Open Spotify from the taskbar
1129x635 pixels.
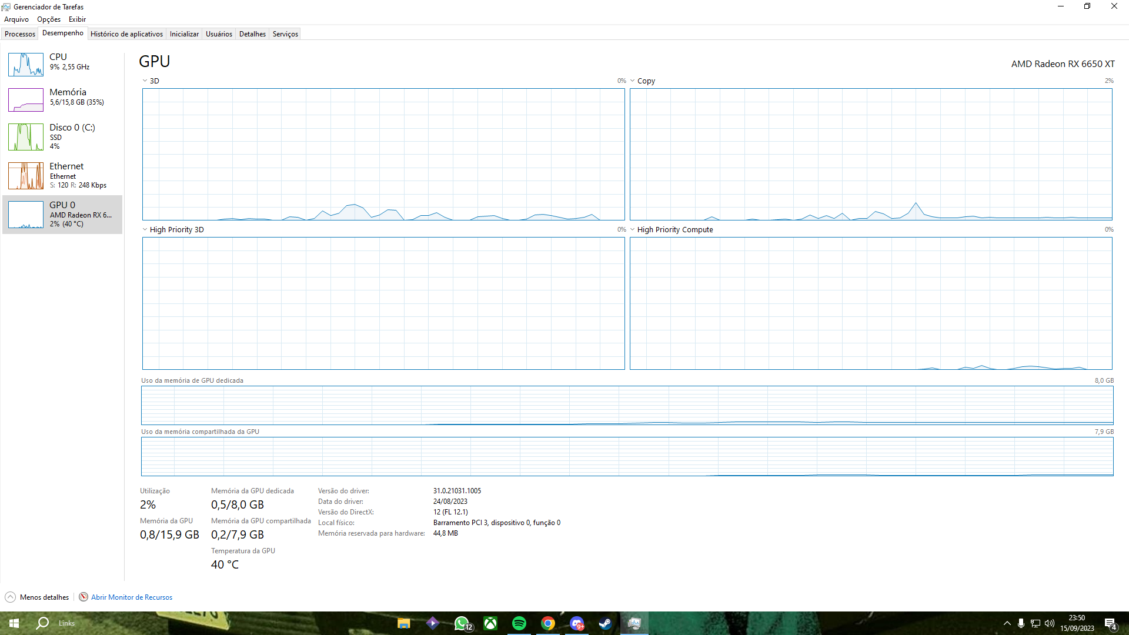click(x=519, y=623)
